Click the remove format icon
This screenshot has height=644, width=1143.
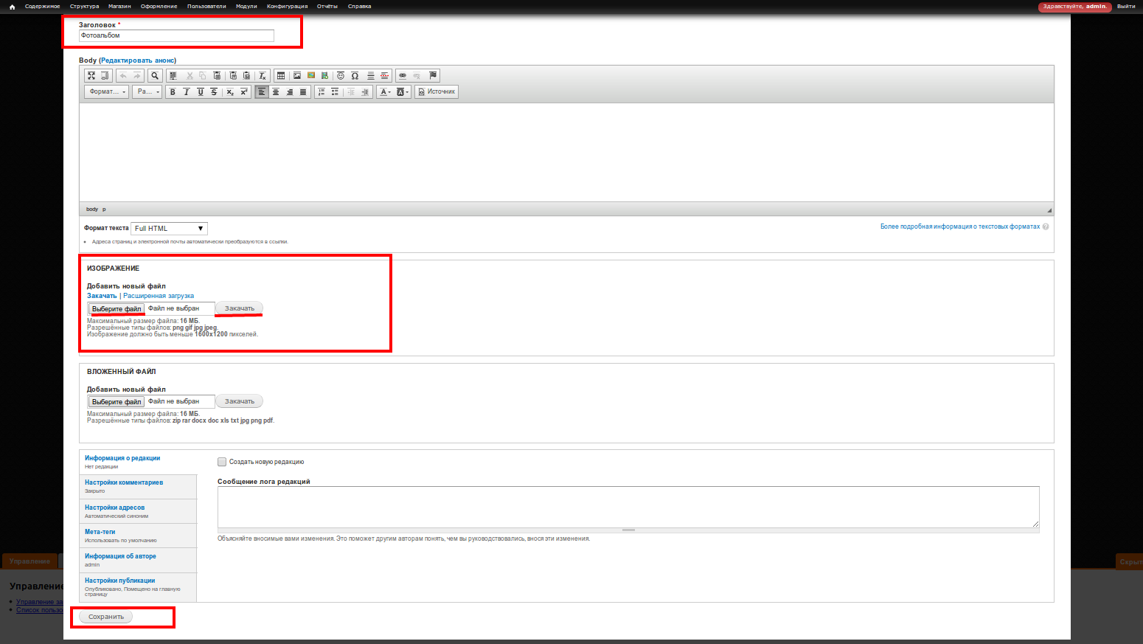(263, 76)
